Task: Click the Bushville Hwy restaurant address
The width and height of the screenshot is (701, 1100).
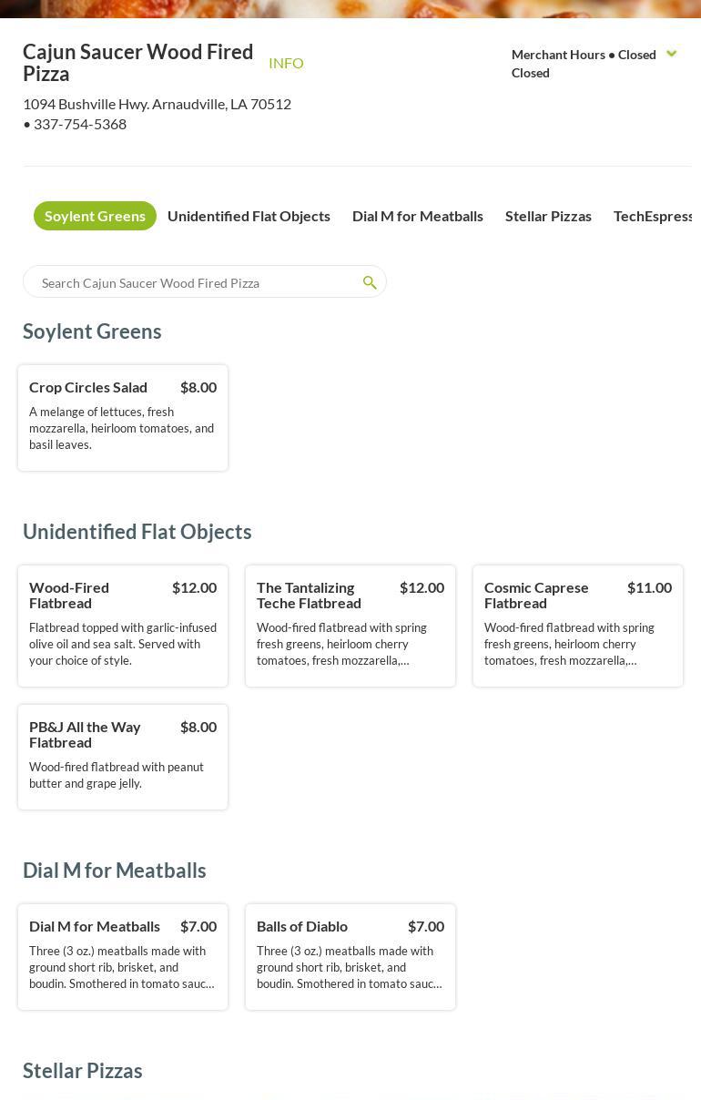Action: 157,104
